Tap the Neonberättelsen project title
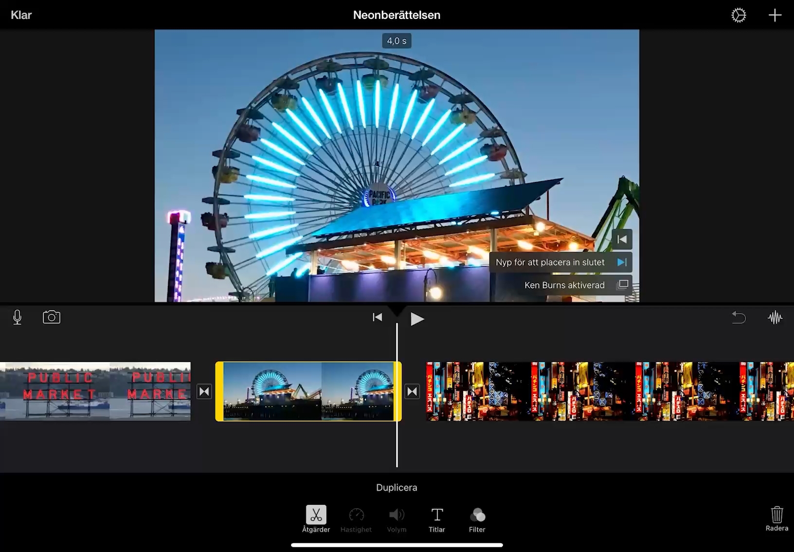This screenshot has height=552, width=794. pyautogui.click(x=397, y=15)
